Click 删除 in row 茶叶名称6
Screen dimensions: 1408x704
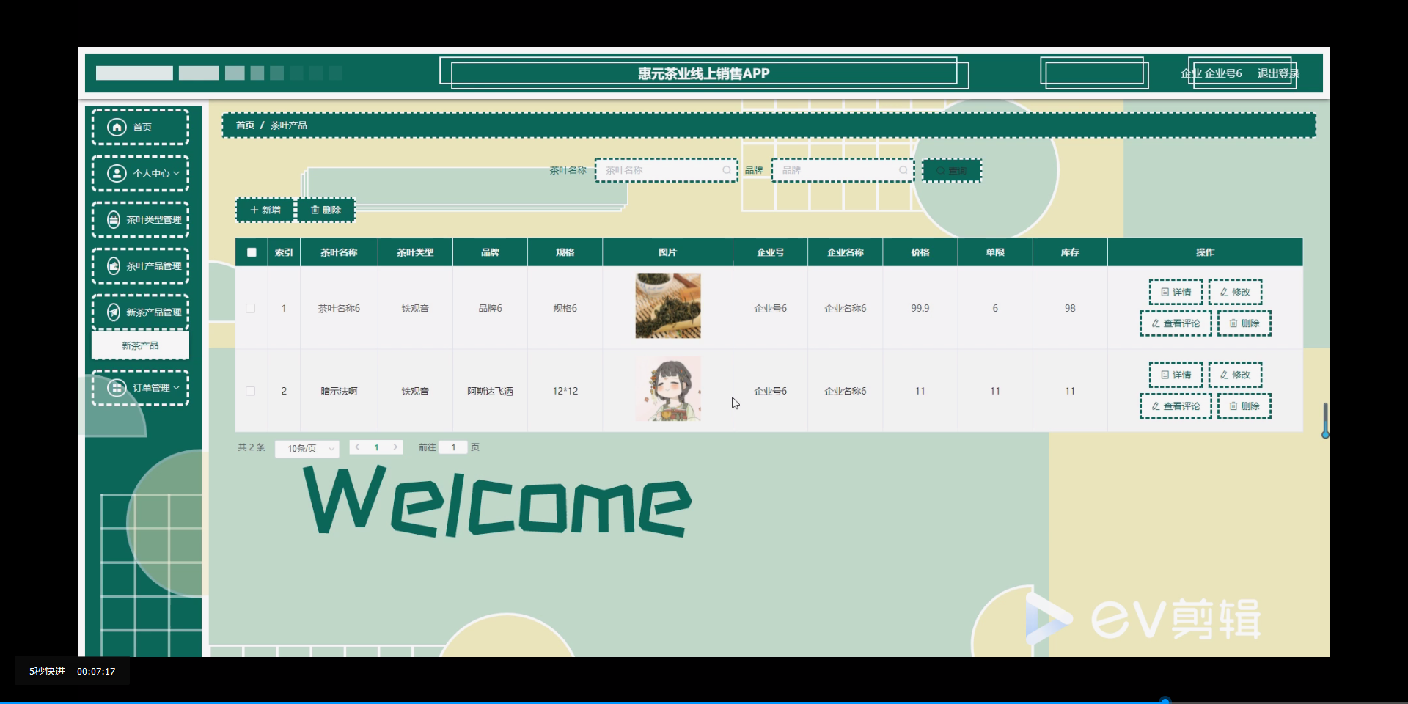(1244, 323)
